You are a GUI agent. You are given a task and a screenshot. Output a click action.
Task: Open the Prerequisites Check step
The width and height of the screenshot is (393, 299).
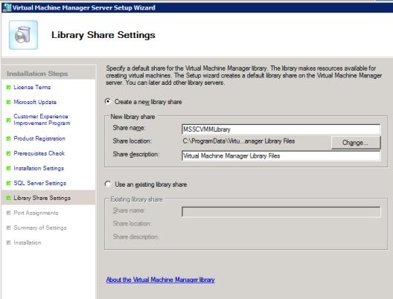click(39, 153)
